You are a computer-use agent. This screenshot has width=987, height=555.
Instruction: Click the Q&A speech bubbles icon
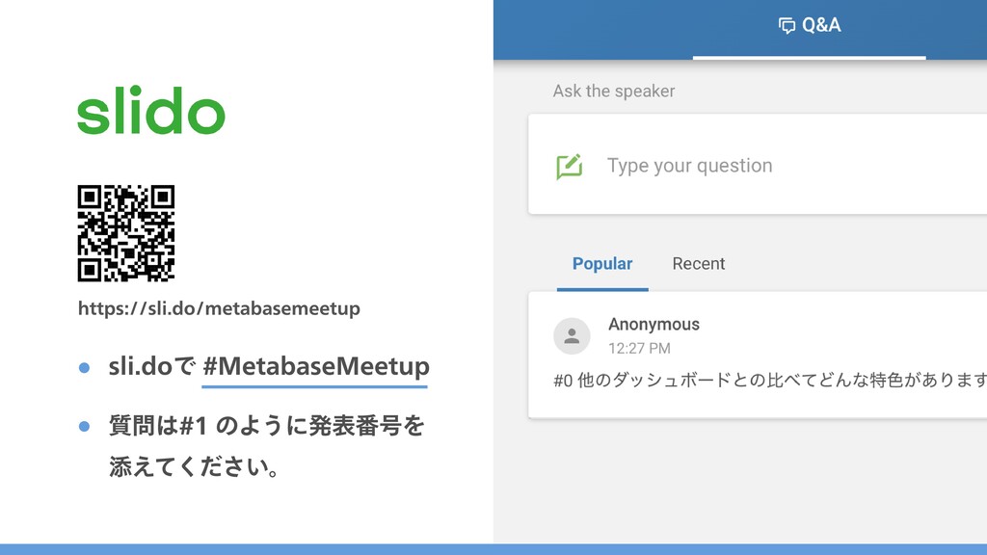(787, 25)
